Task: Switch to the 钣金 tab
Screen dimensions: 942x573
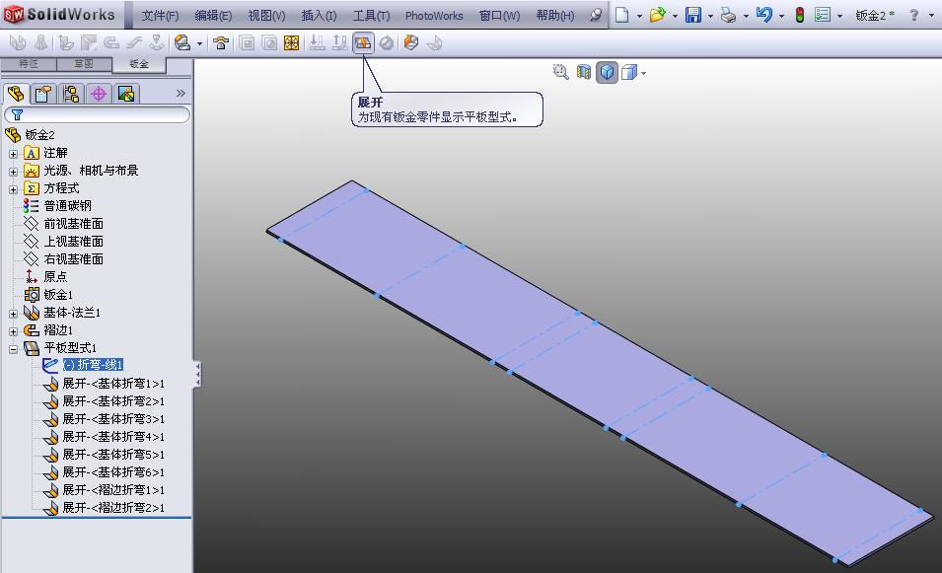Action: (x=139, y=64)
